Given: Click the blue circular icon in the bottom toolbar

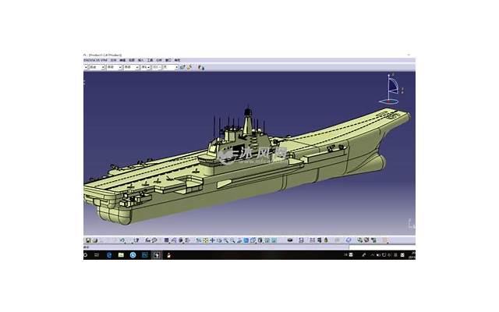Looking at the screenshot, I should (349, 240).
